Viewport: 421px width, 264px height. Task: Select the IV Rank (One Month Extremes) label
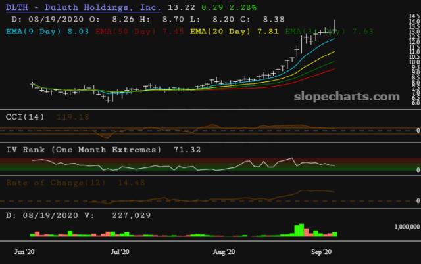click(x=84, y=150)
